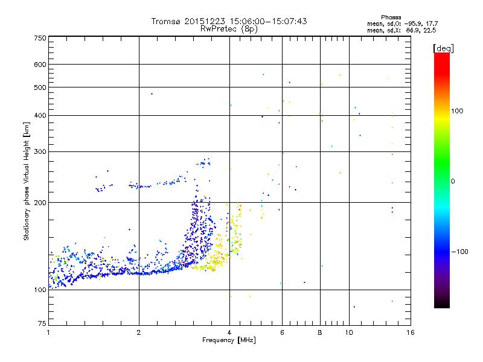Click the y-axis tick label "100" (km)
The width and height of the screenshot is (483, 362).
coord(40,290)
